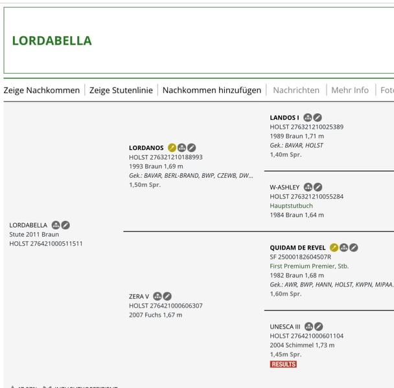Switch to Zeige Stutenlinie tab
This screenshot has width=394, height=388.
coord(121,90)
